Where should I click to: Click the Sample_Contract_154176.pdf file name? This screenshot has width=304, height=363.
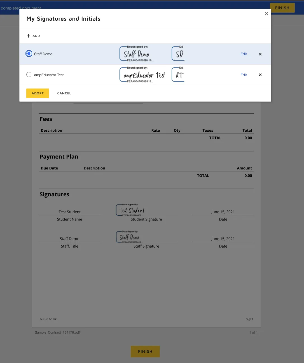pyautogui.click(x=57, y=332)
